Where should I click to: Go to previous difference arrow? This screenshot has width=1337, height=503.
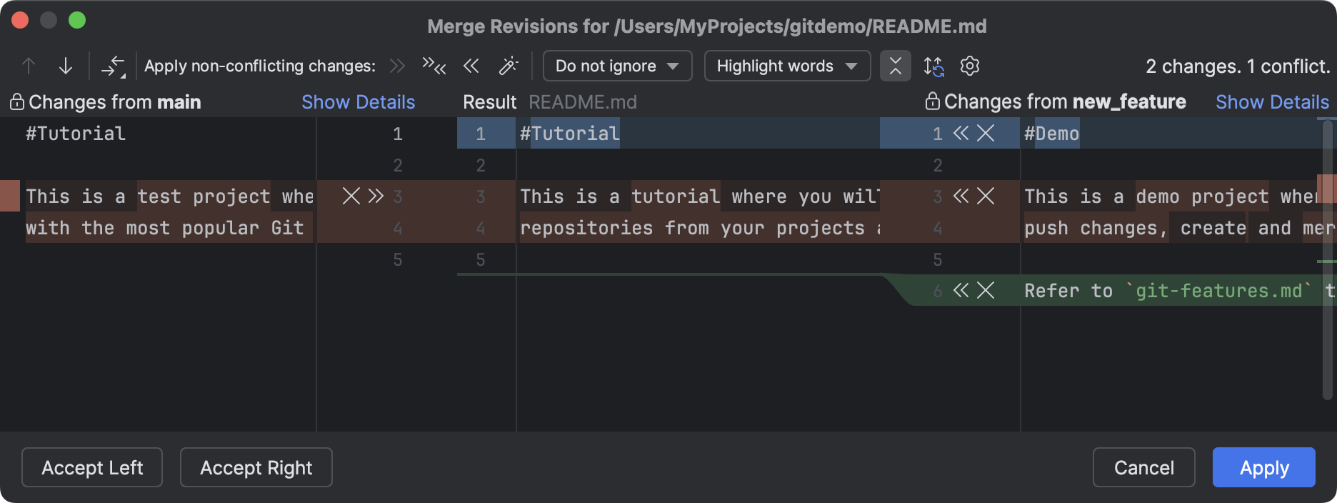click(x=29, y=66)
